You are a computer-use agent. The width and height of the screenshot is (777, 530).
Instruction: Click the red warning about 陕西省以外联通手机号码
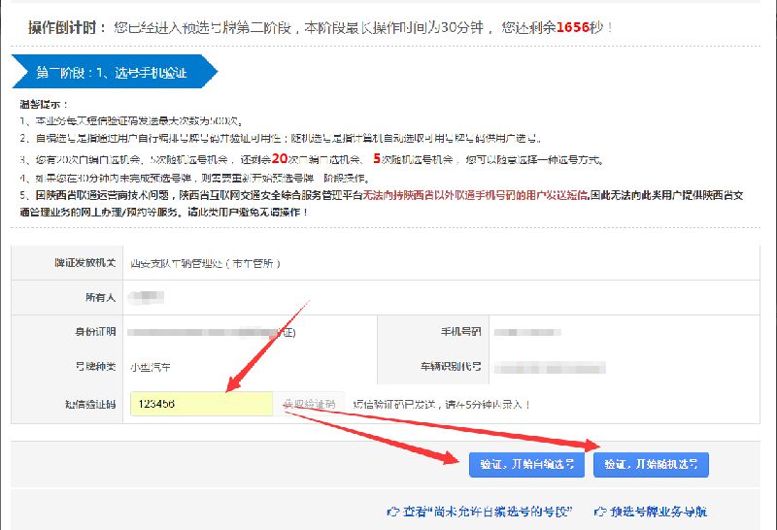[476, 195]
